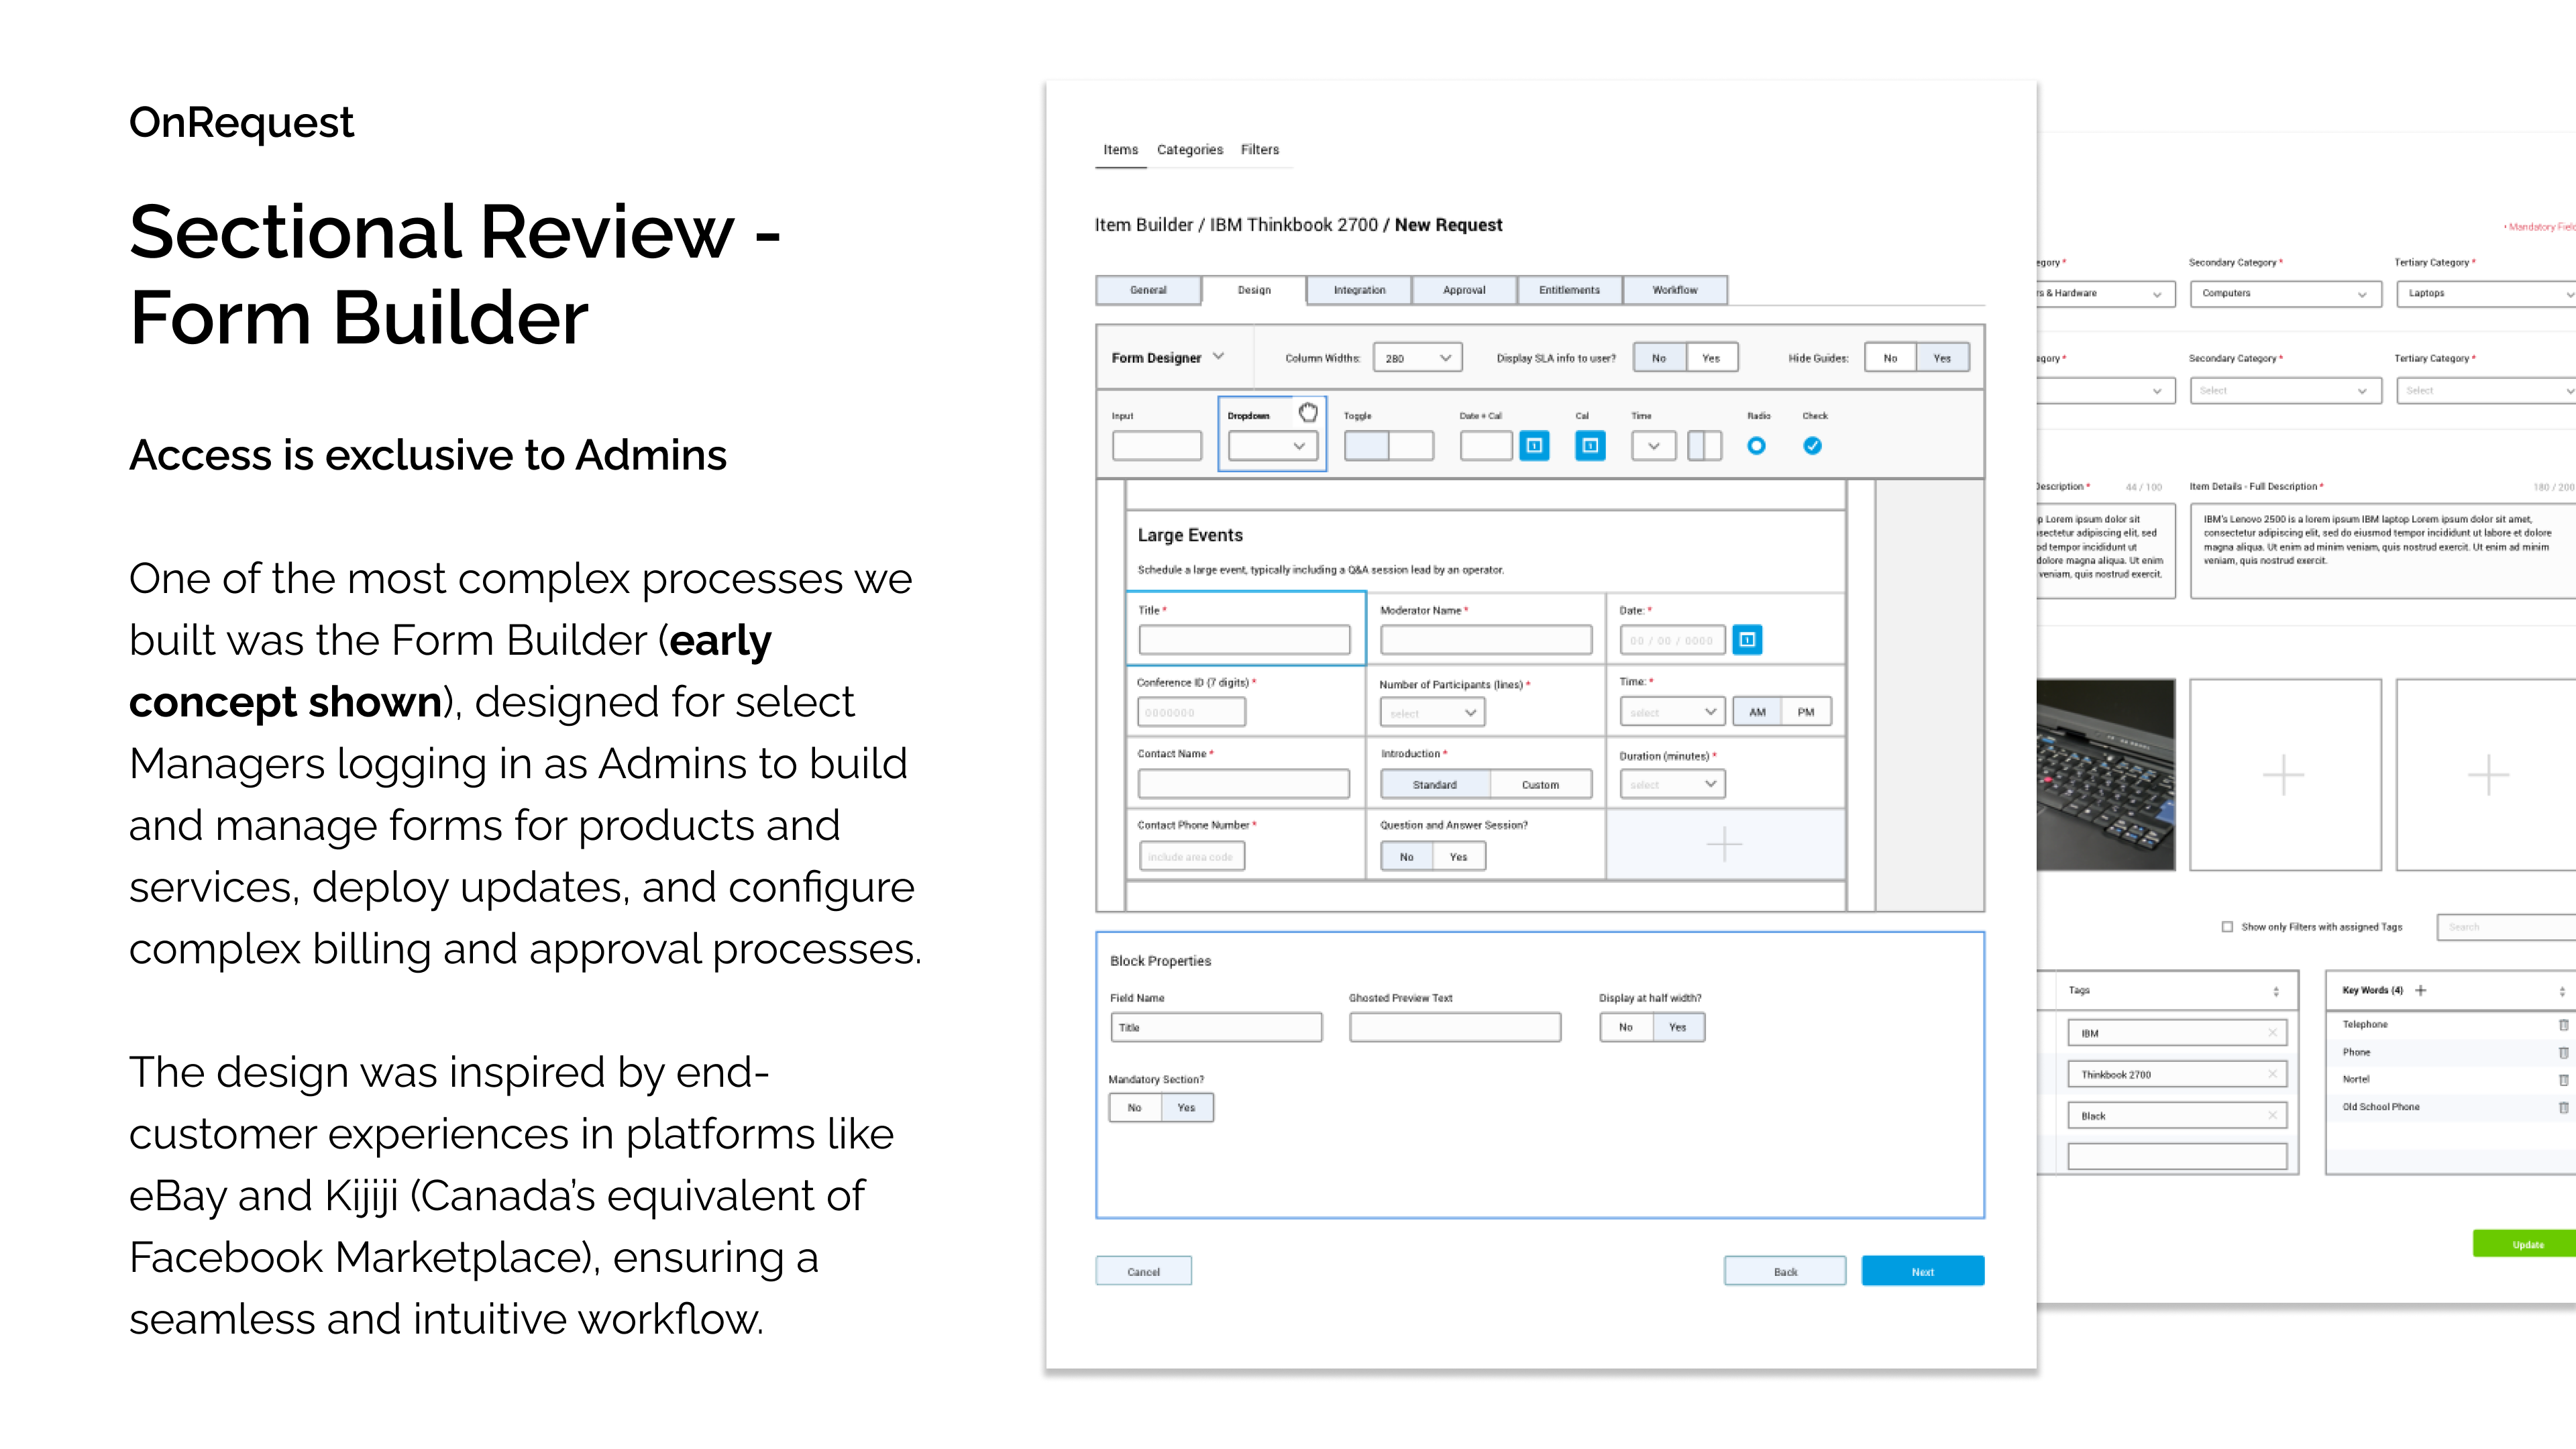Viewport: 2576px width, 1449px height.
Task: Switch to the Integration tab
Action: [x=1359, y=290]
